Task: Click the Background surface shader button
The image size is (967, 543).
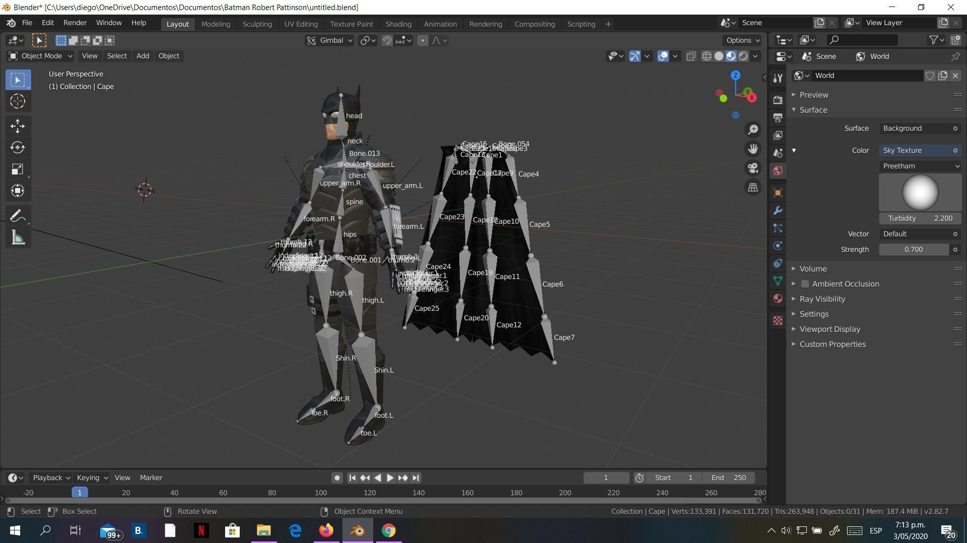Action: (920, 128)
